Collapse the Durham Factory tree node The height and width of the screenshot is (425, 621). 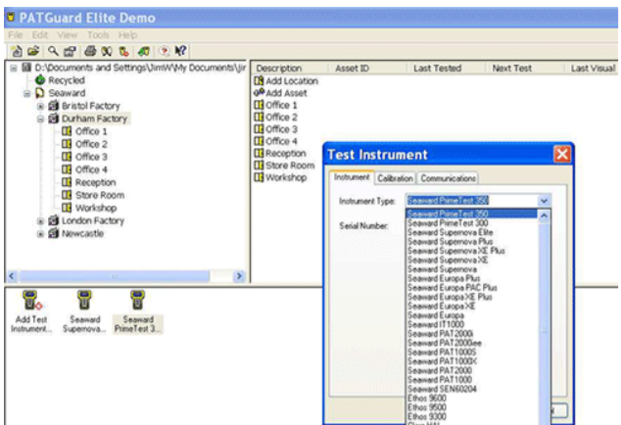40,118
